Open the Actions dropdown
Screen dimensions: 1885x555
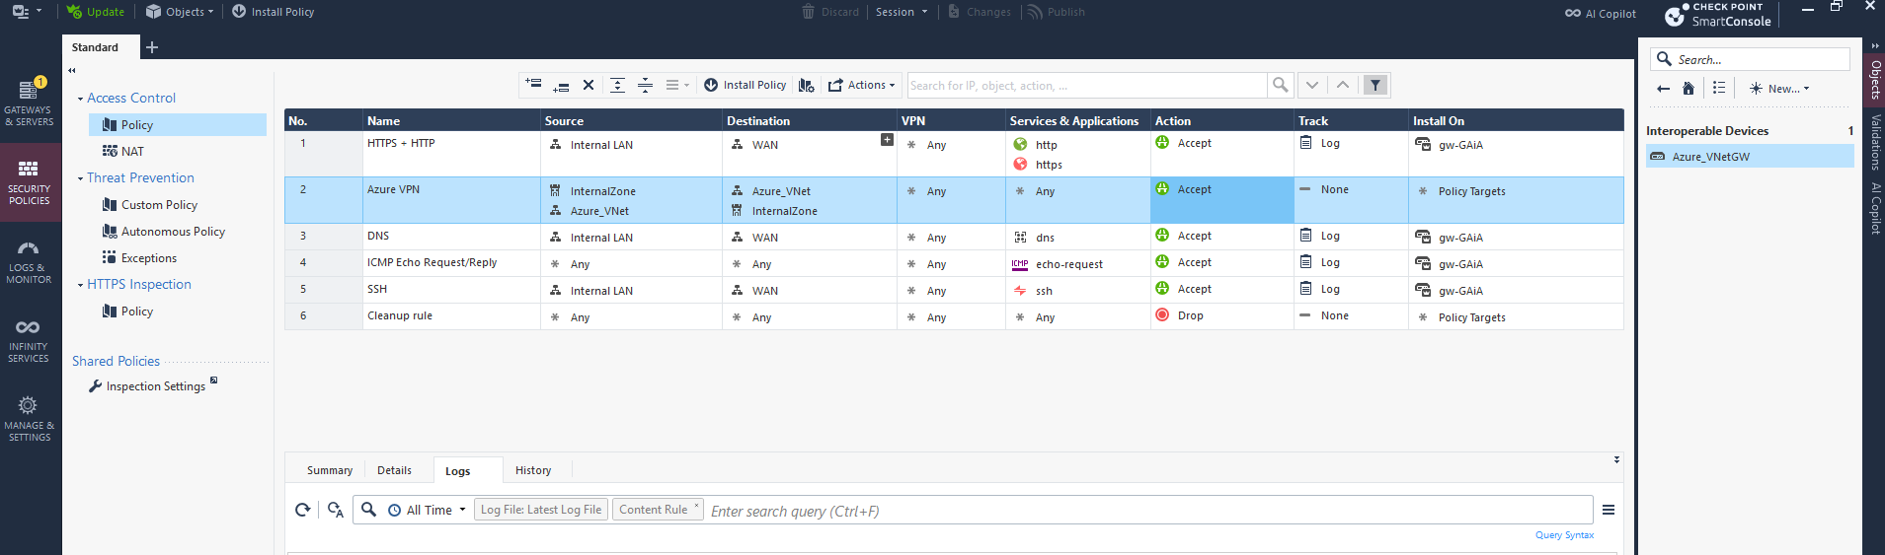coord(861,85)
